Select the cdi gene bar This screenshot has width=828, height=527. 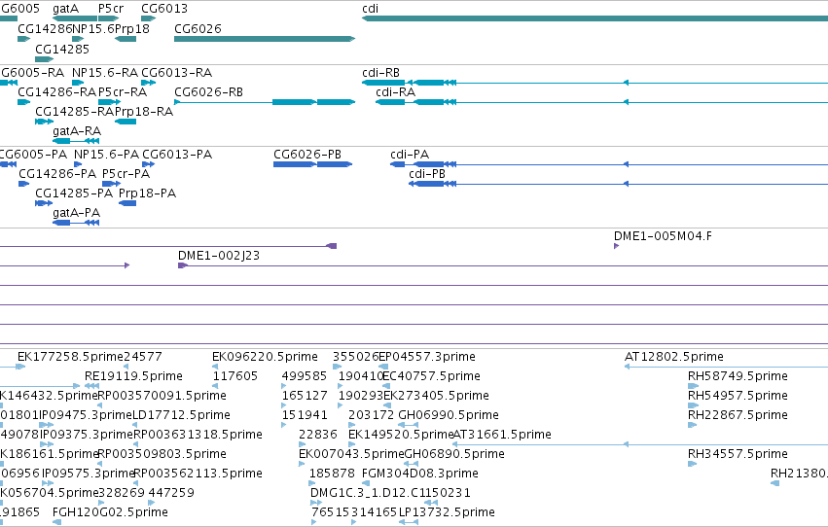[594, 18]
